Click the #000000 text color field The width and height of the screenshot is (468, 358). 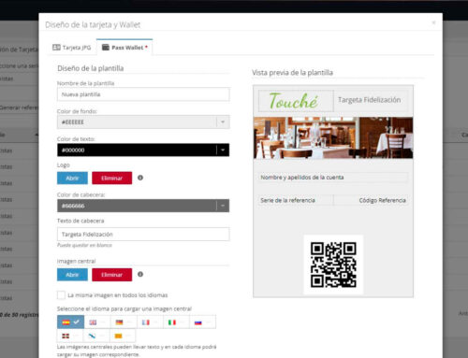pos(143,150)
